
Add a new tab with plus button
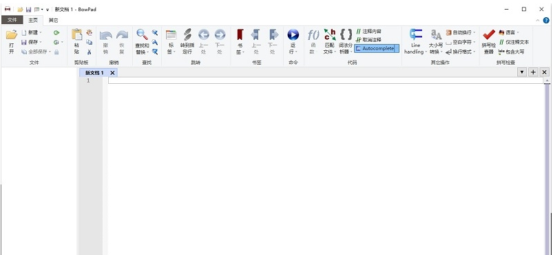click(533, 72)
